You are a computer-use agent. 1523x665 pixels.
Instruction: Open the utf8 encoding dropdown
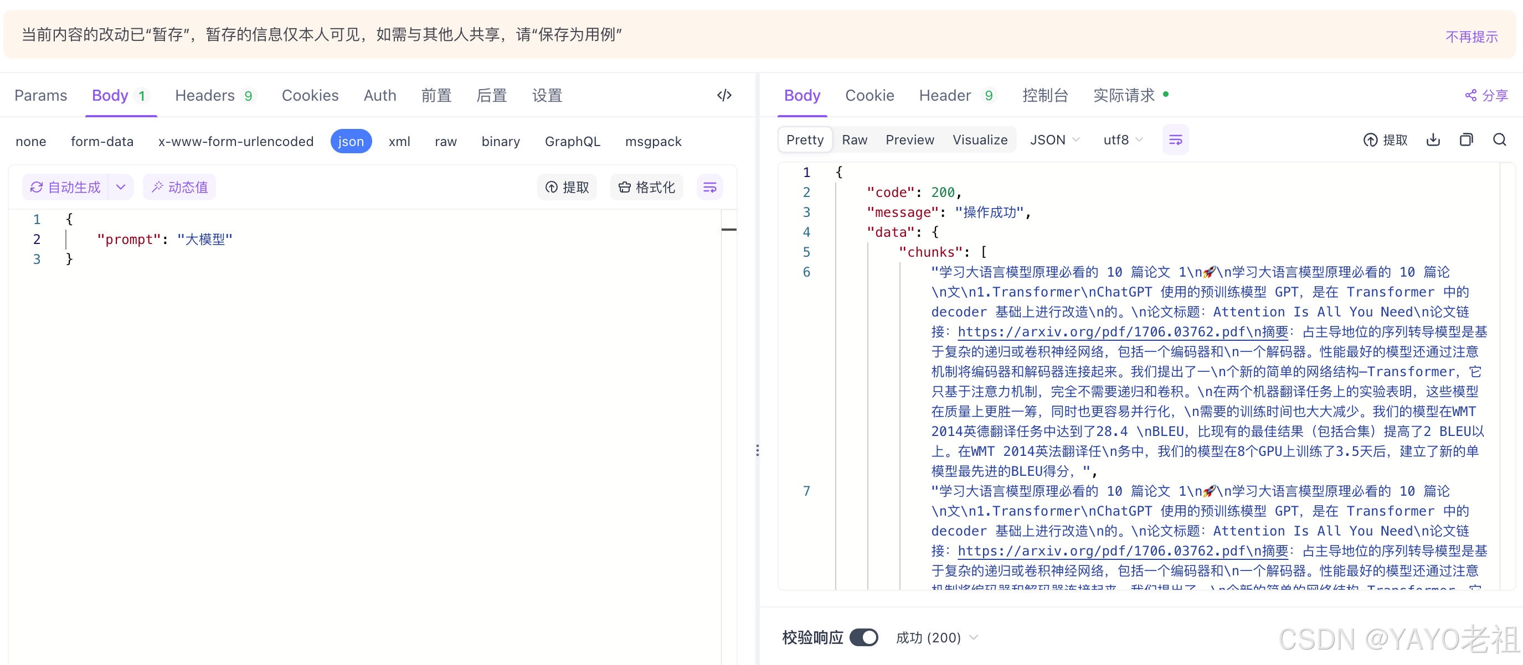click(1123, 140)
